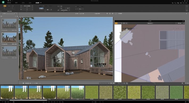Select the first grass sphere material thumbnail
The height and width of the screenshot is (103, 189).
[7, 92]
